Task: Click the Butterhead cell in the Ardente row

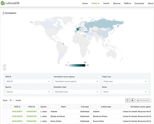Action: pos(85,112)
